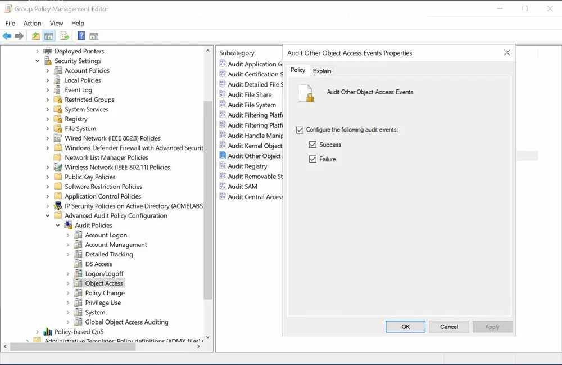The height and width of the screenshot is (365, 562).
Task: Click the Export List toolbar icon
Action: pos(65,36)
